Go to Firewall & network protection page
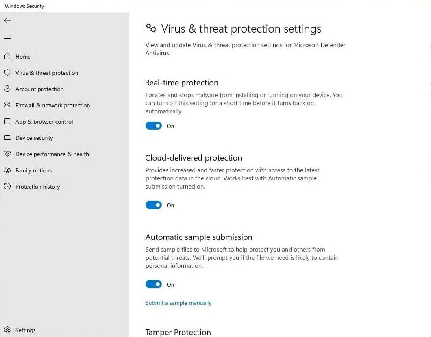The image size is (431, 337). pos(52,105)
